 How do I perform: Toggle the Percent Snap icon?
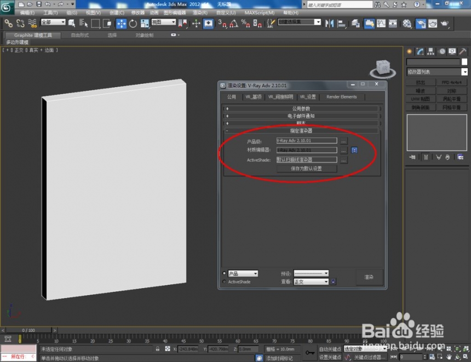[245, 23]
